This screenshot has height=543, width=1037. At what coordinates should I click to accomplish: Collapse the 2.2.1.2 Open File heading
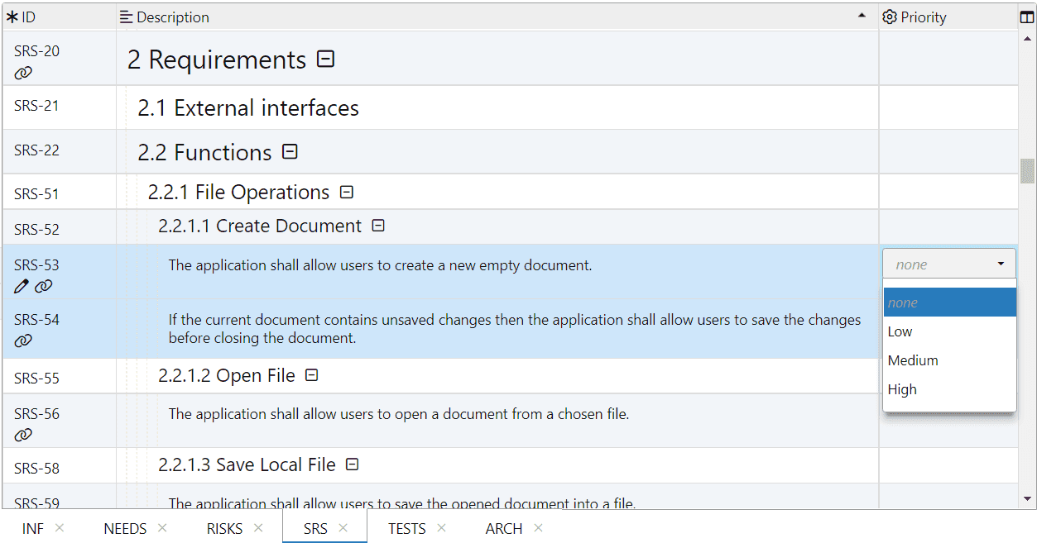[x=311, y=375]
